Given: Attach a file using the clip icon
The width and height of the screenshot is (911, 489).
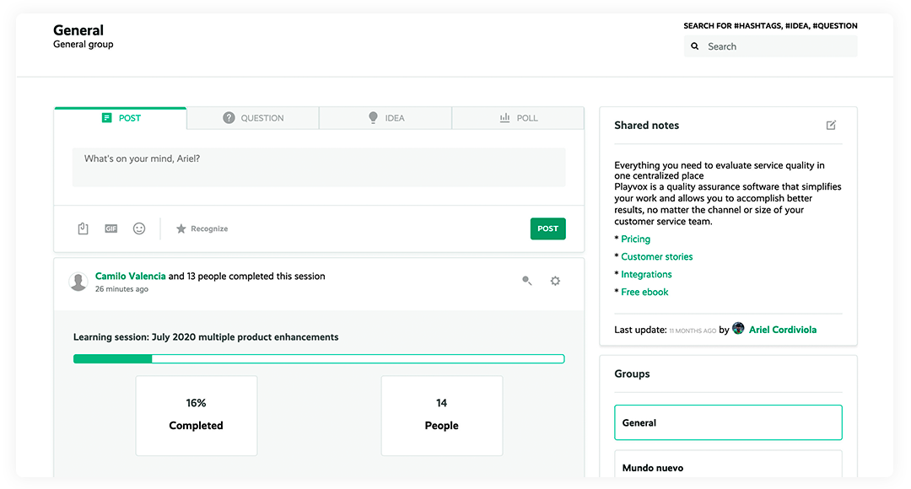Looking at the screenshot, I should 83,228.
